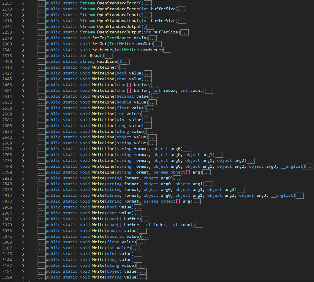
Task: Open ellipsis box after Write(bool value)
Action: (138, 208)
